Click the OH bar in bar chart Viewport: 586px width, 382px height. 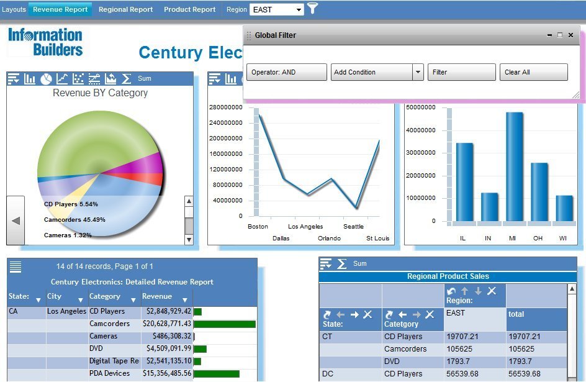coord(539,192)
